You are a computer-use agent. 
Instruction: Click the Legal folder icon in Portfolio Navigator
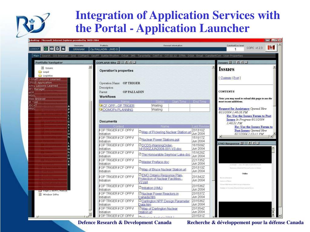coord(40,72)
